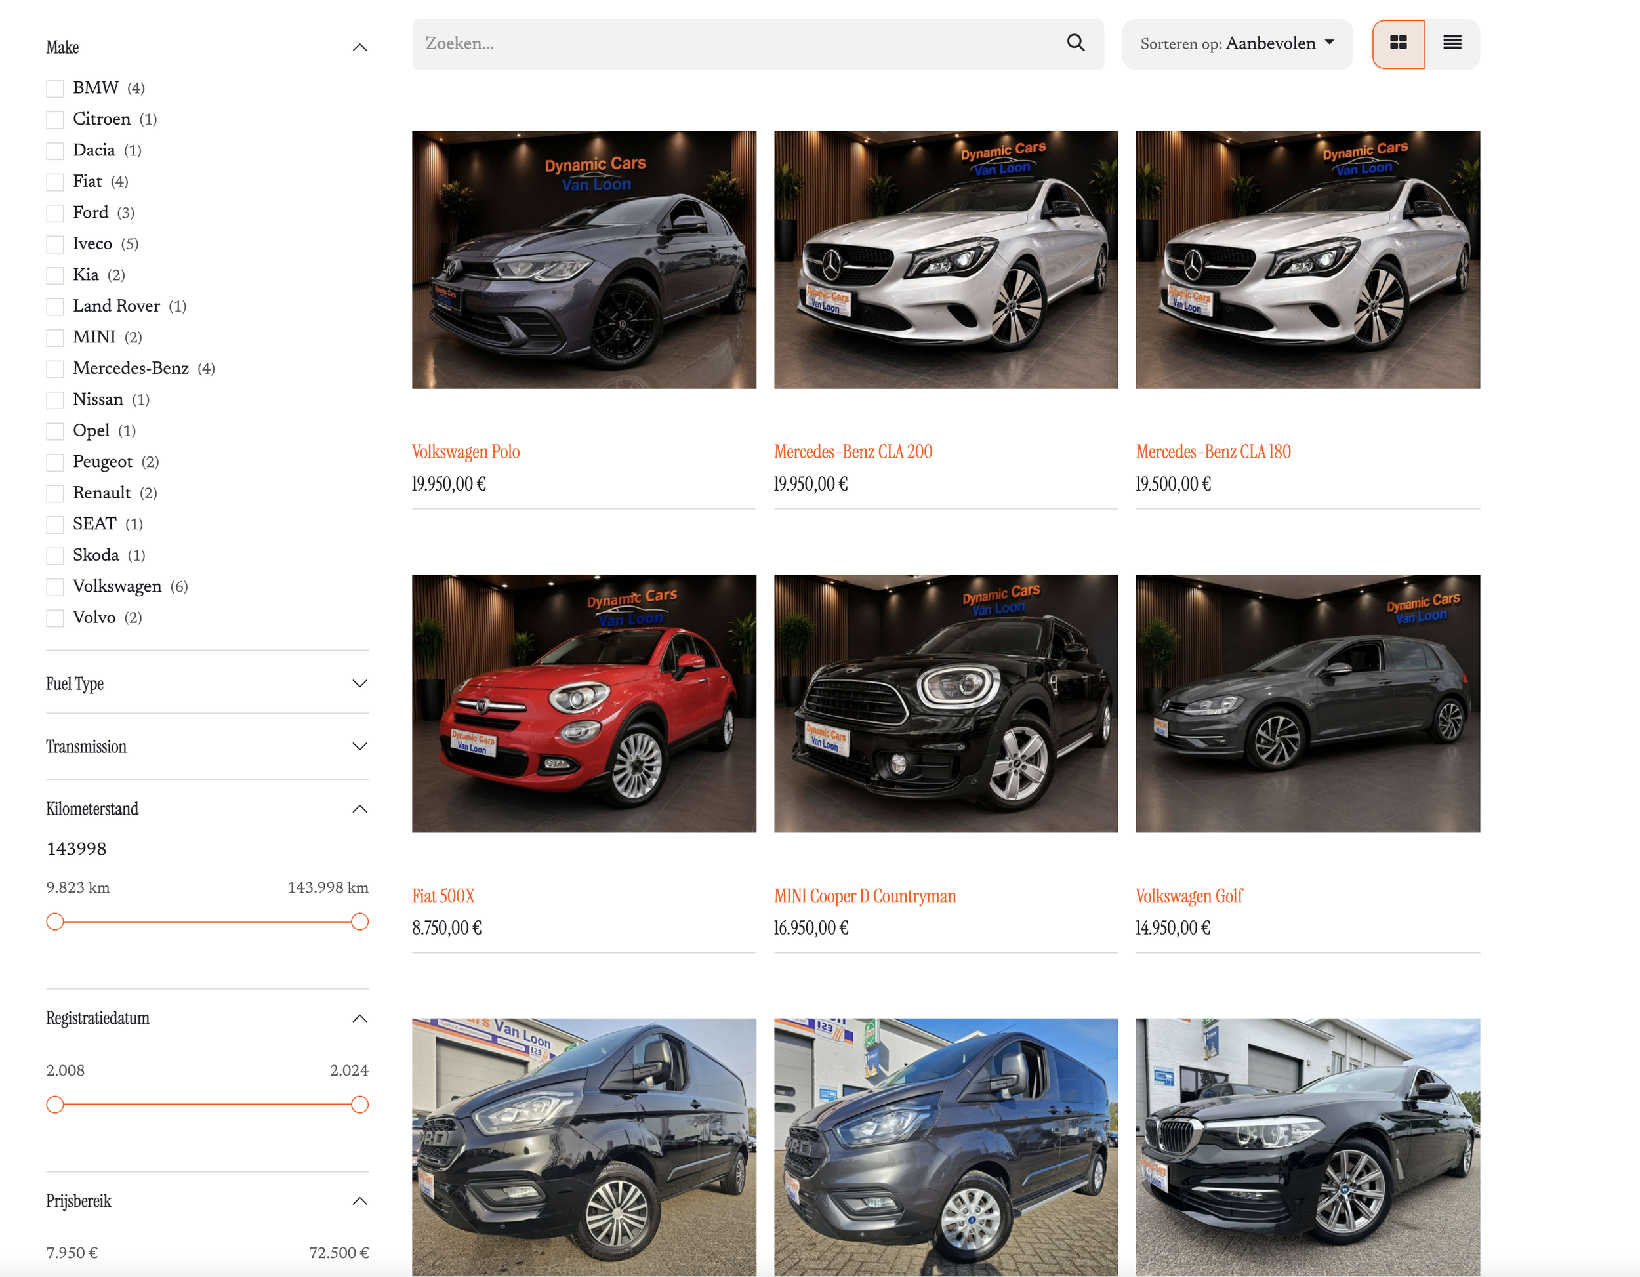Click the grey Volkswagen Golf photo
Viewport: 1640px width, 1277px height.
pyautogui.click(x=1308, y=704)
